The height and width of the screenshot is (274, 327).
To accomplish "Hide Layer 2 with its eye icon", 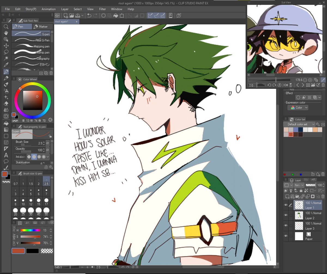I will [x=286, y=215].
